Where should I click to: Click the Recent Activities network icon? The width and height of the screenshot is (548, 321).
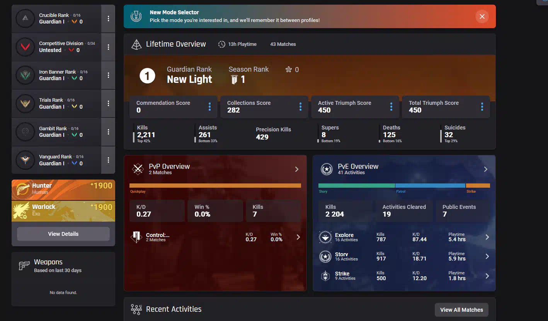click(136, 309)
